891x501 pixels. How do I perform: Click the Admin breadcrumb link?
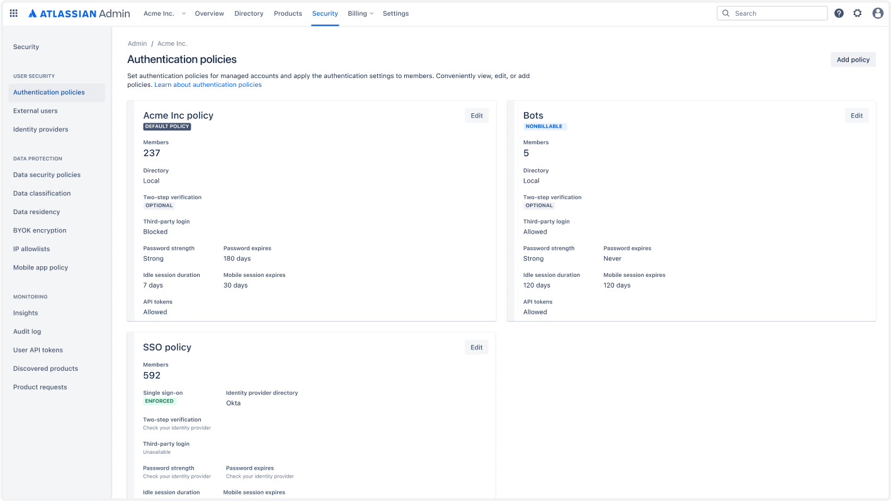(137, 43)
